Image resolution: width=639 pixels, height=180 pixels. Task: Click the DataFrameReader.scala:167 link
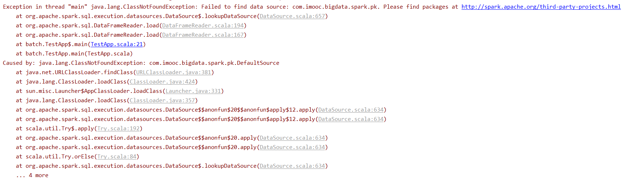[x=203, y=35]
